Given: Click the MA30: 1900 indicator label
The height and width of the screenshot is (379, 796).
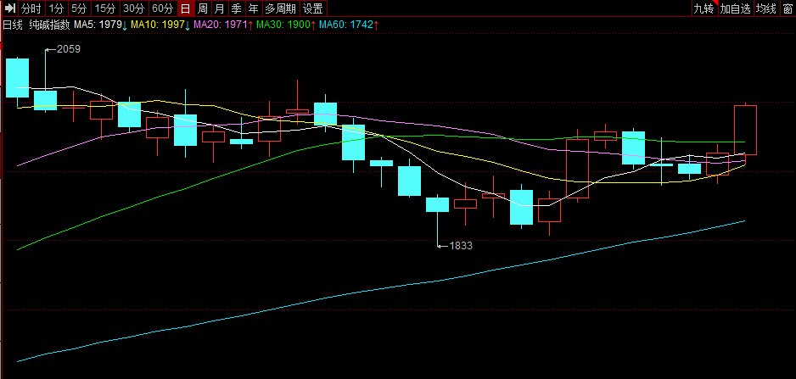Looking at the screenshot, I should pyautogui.click(x=287, y=25).
